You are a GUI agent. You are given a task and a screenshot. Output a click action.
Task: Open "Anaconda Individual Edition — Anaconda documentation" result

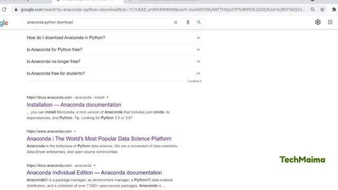click(94, 173)
